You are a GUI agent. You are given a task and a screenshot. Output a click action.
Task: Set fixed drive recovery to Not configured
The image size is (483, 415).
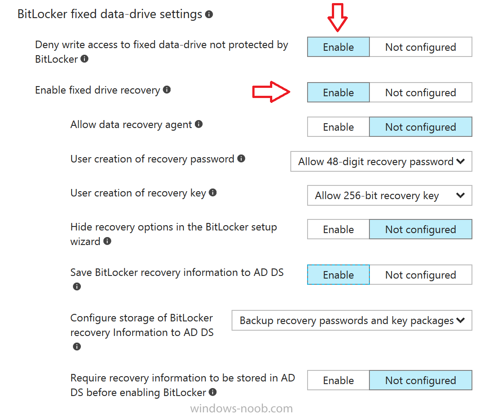[420, 92]
